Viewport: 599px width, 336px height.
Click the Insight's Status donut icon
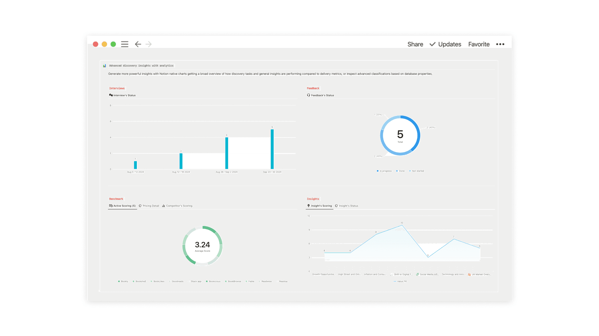pyautogui.click(x=336, y=206)
